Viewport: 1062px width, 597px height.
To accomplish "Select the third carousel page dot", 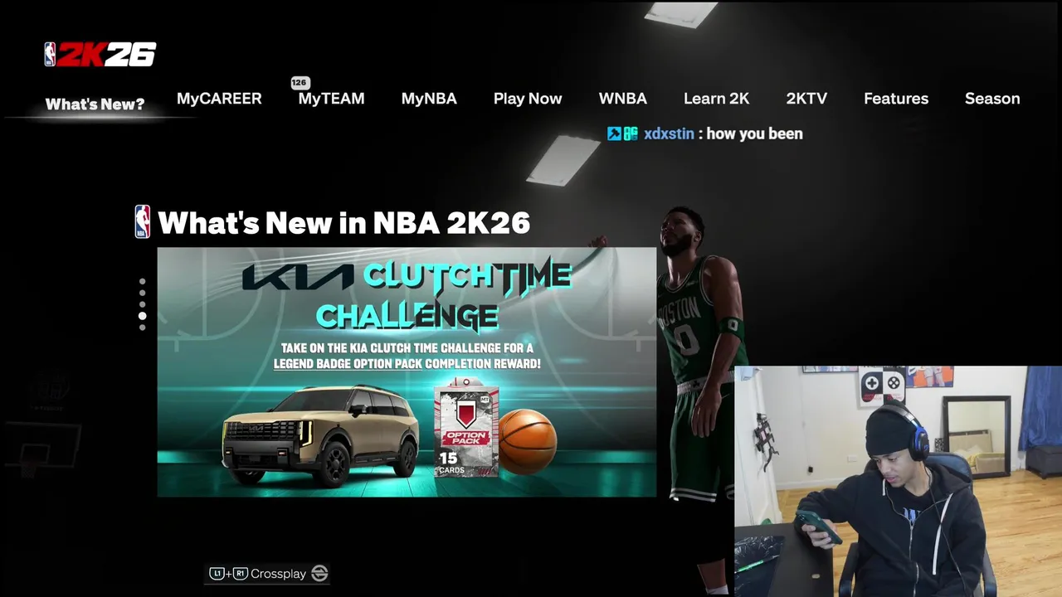I will click(x=143, y=304).
